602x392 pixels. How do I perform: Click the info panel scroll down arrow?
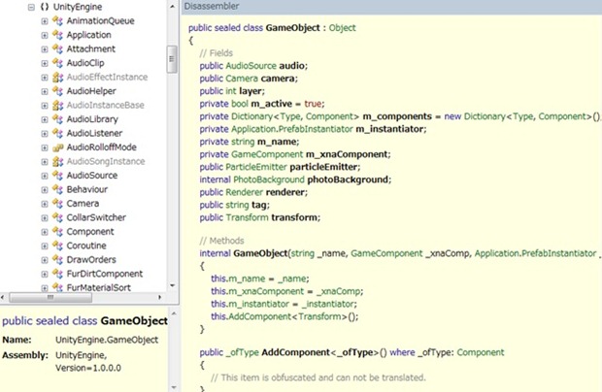(x=174, y=387)
